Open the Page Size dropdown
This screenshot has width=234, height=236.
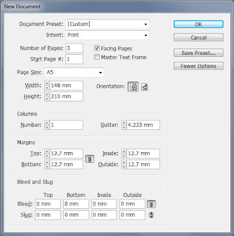click(x=74, y=73)
